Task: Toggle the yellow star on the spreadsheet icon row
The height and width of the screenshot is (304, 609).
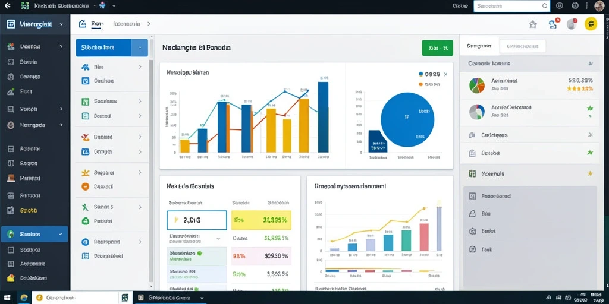Action: pos(591,173)
